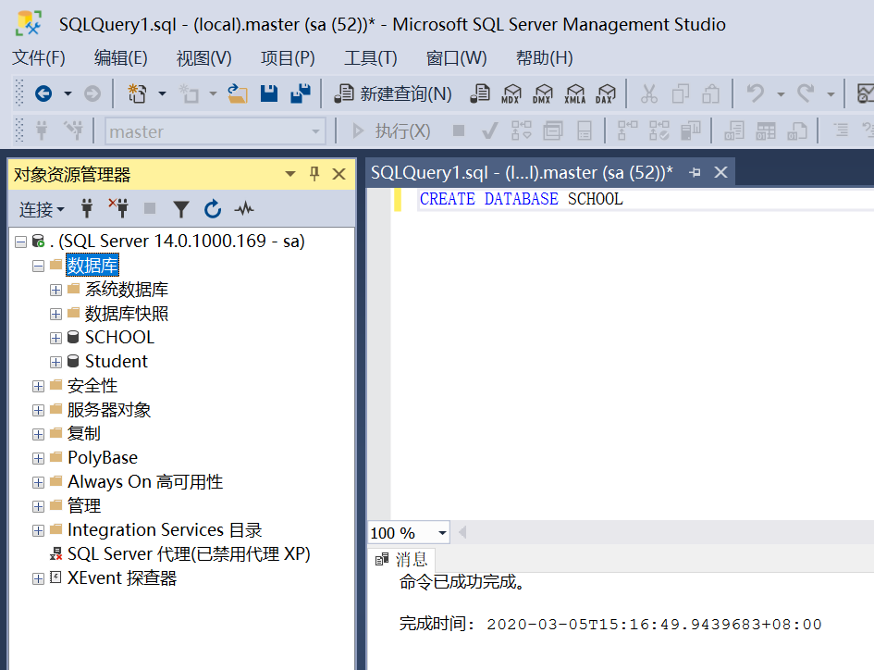
Task: Open the 连接 dropdown in Object Explorer
Action: click(x=42, y=209)
